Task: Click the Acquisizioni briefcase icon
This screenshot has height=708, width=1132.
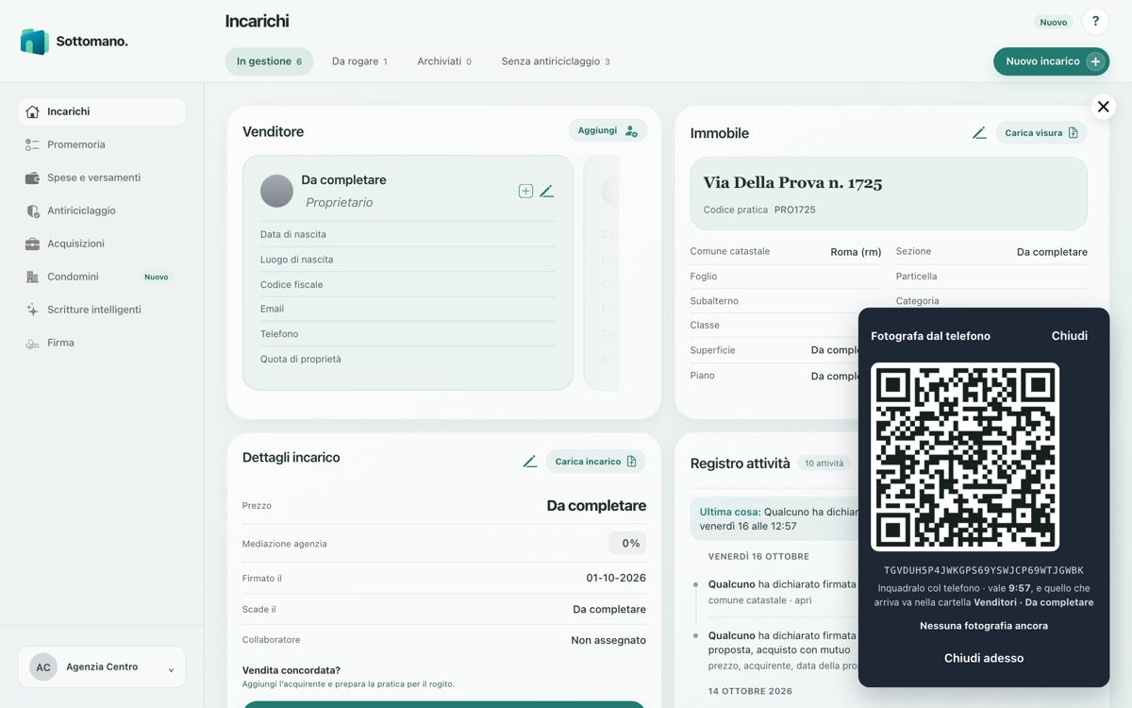Action: (32, 244)
